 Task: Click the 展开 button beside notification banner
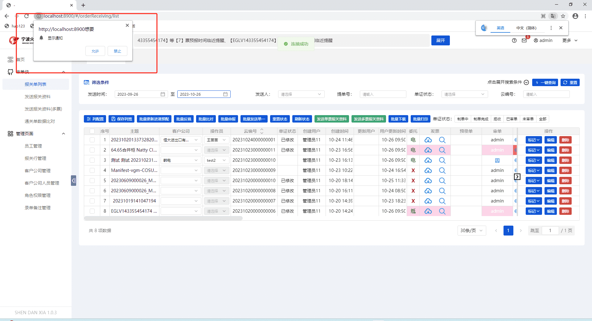click(441, 40)
